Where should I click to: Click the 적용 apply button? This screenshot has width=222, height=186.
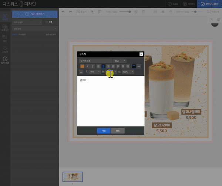(x=104, y=131)
